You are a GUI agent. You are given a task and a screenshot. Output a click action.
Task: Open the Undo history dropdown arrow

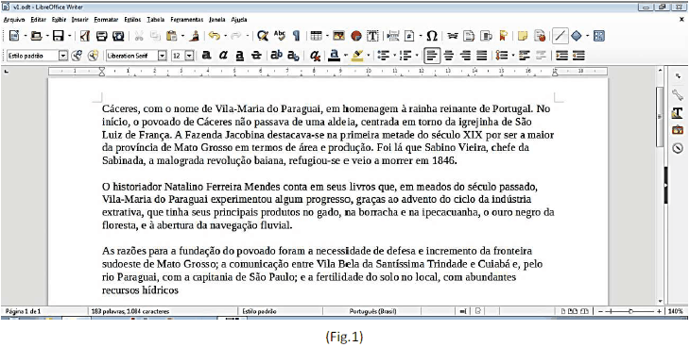click(x=225, y=36)
